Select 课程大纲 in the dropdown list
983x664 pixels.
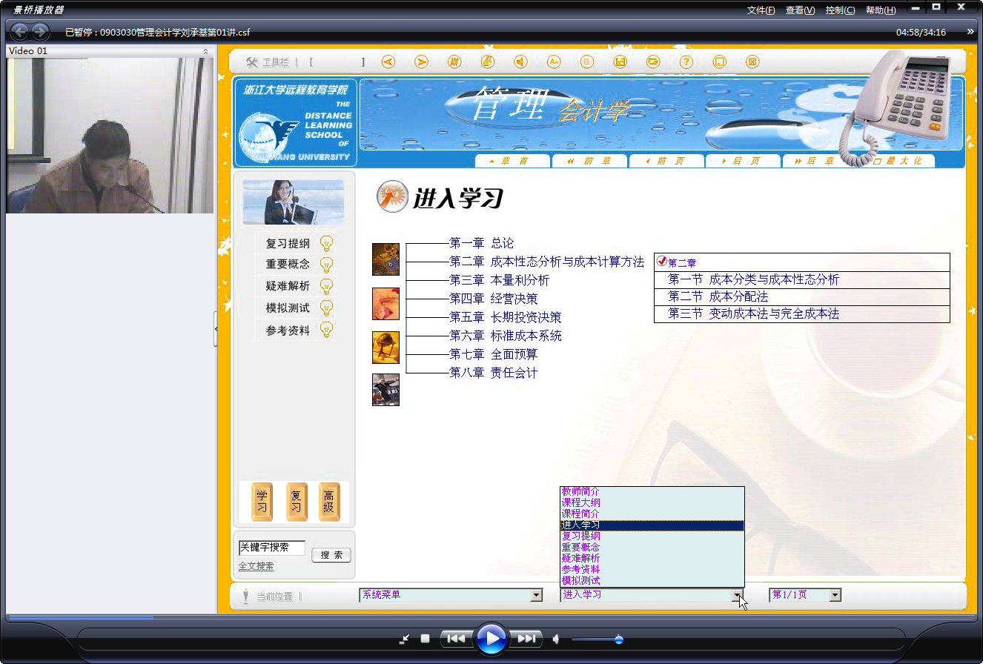(652, 502)
